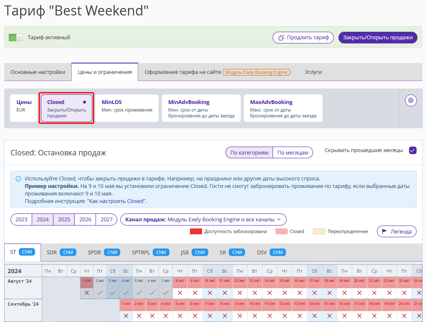Open the MinLOS restriction card
Screen dimensions: 427x322
(127, 108)
